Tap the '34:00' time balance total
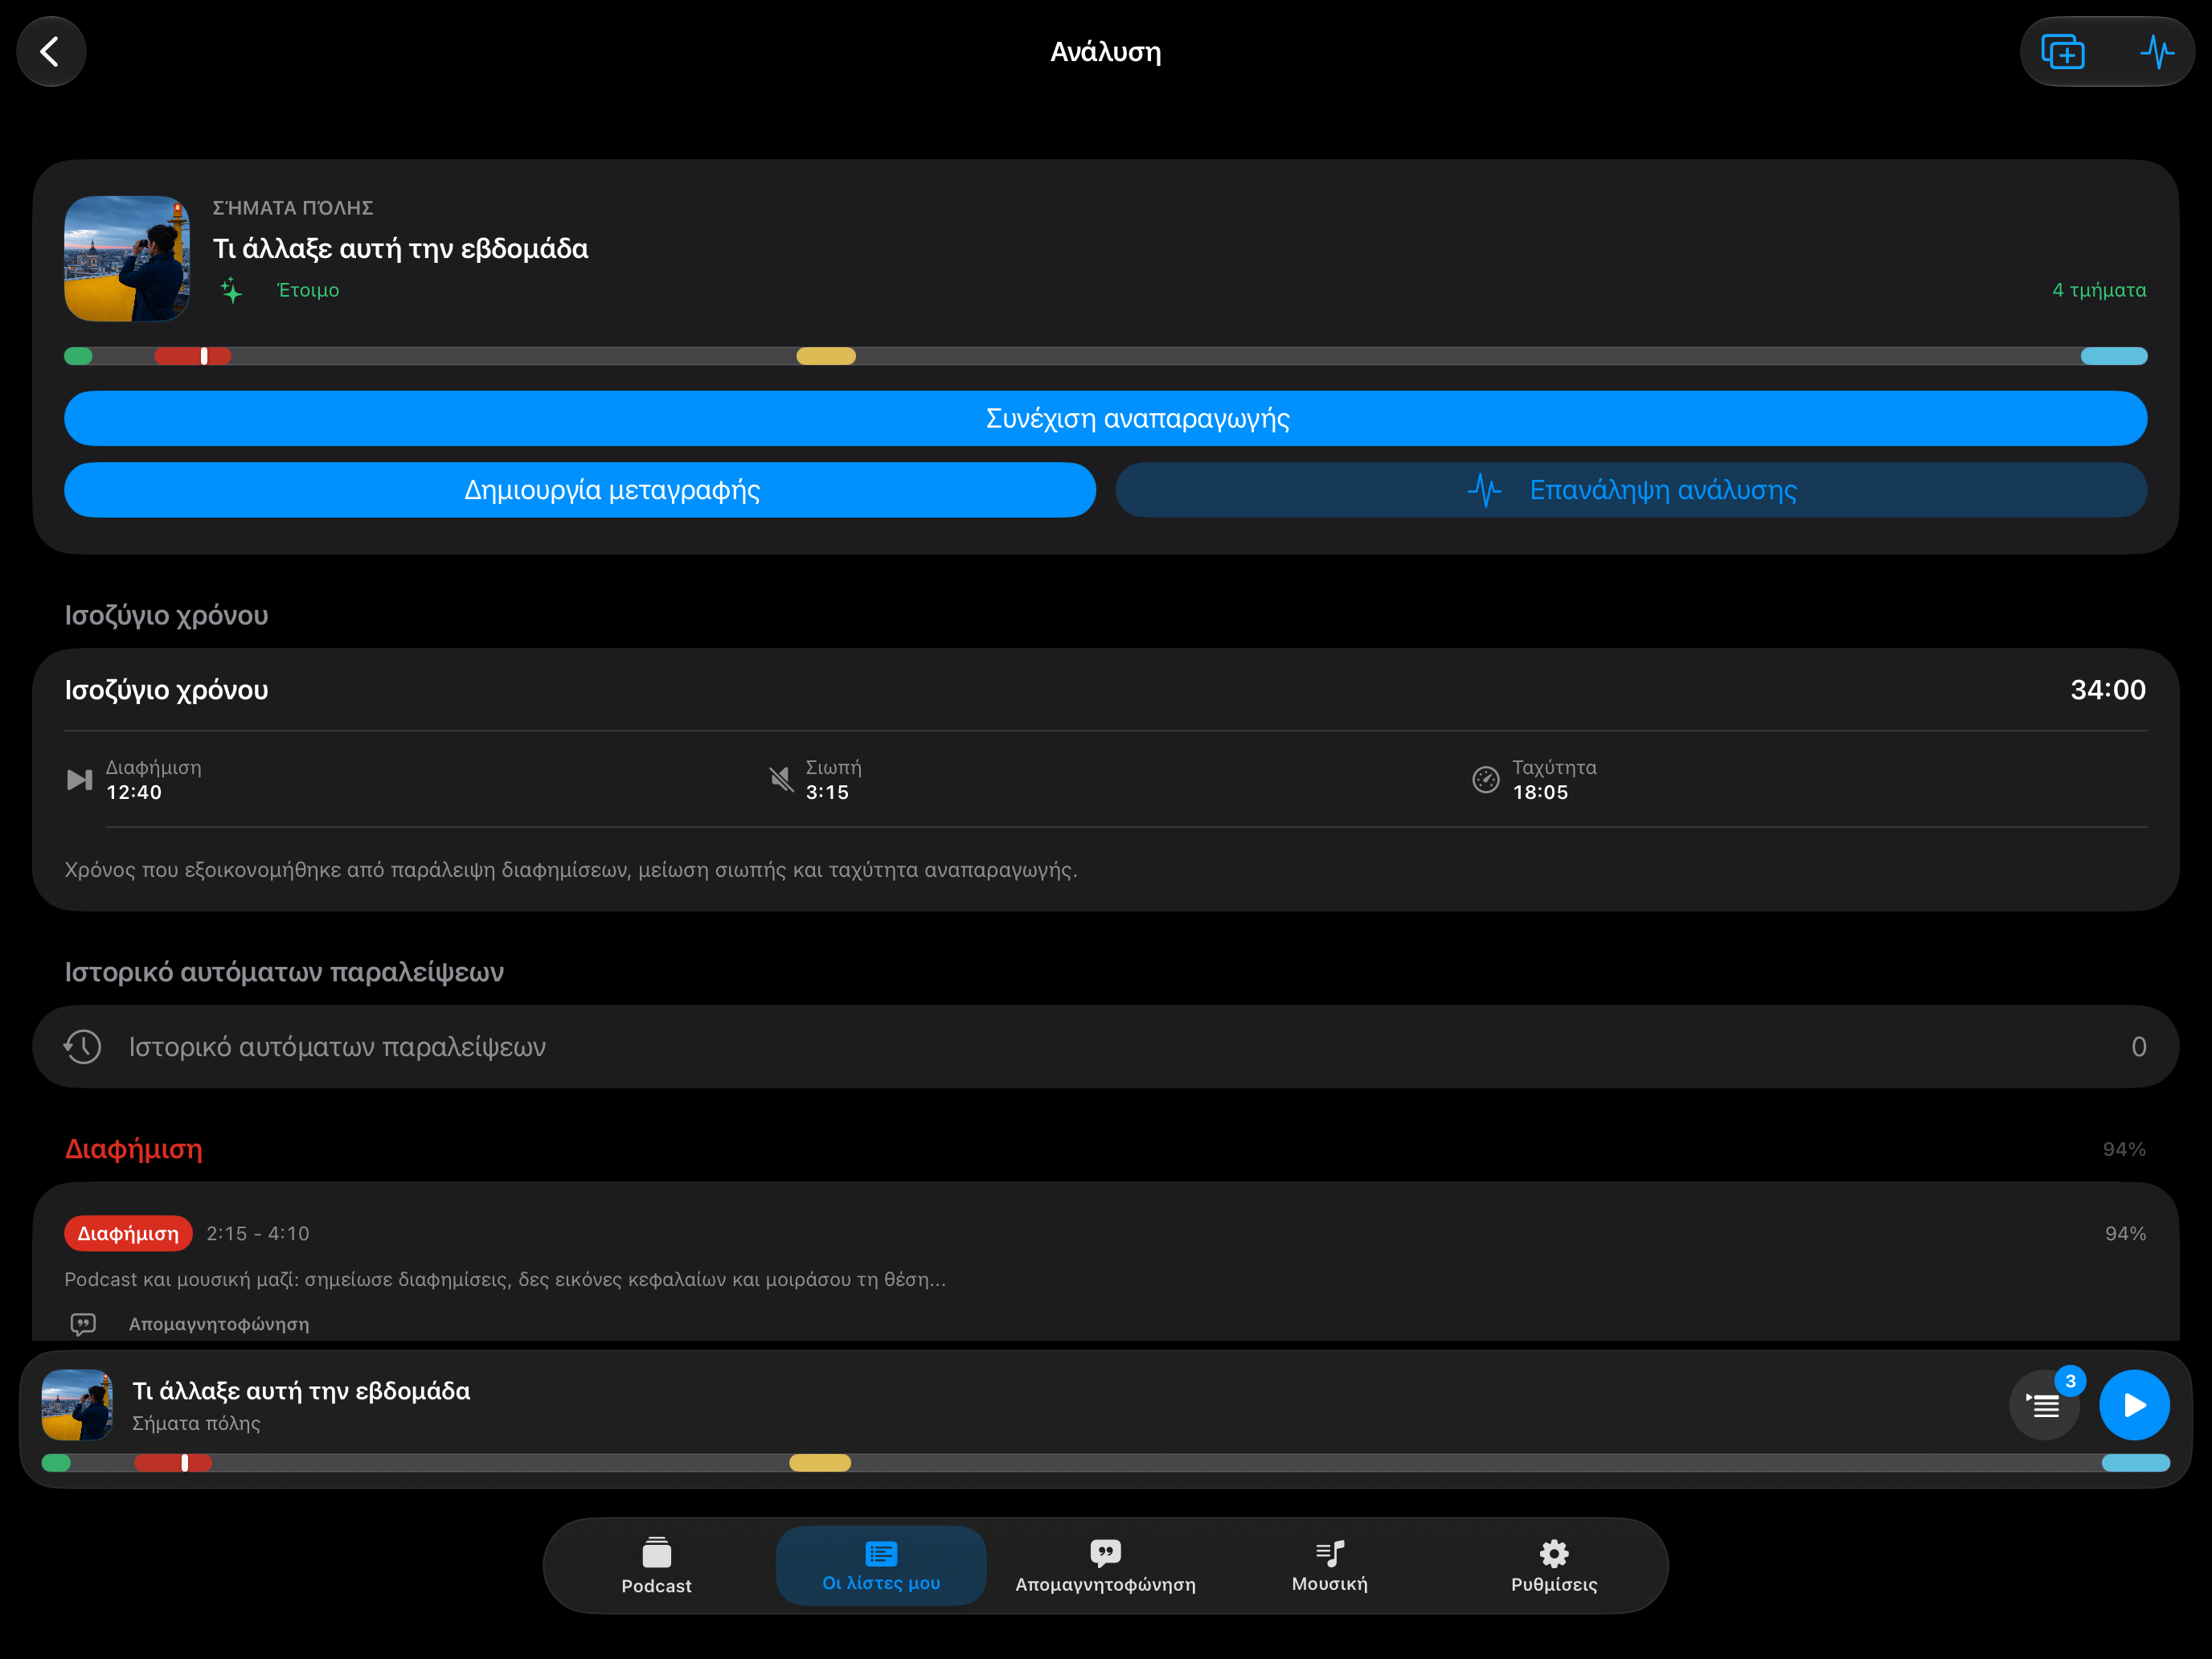 click(2108, 690)
